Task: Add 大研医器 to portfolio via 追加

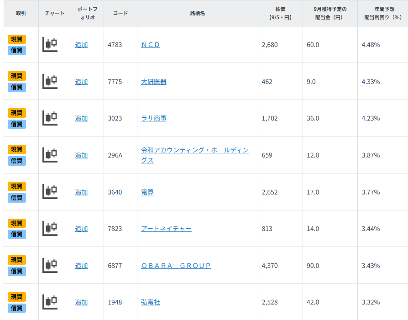Action: point(81,82)
